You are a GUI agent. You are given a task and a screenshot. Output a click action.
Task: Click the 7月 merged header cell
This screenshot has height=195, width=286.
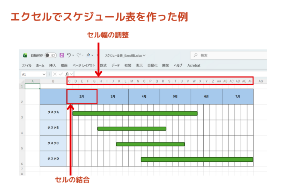(238, 97)
